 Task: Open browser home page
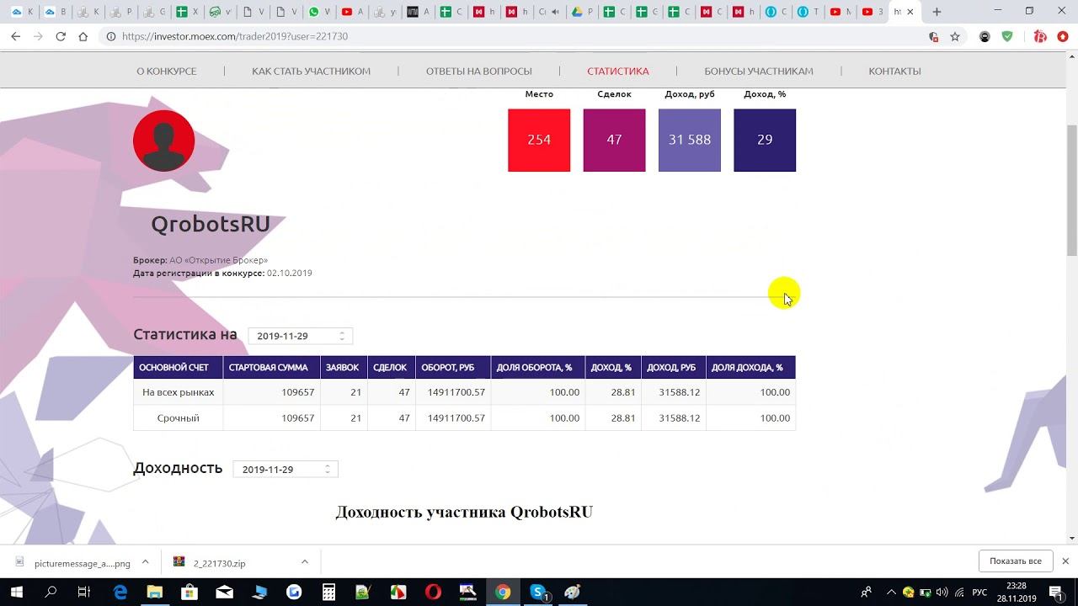click(x=83, y=36)
